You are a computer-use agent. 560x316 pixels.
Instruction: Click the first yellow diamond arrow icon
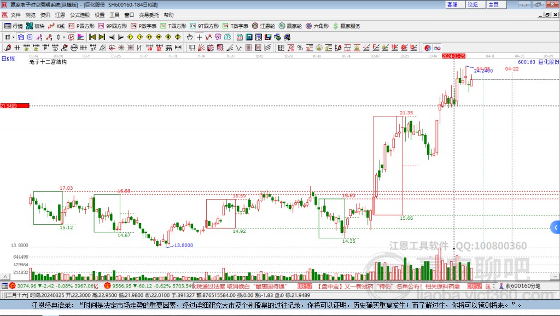[x=130, y=37]
